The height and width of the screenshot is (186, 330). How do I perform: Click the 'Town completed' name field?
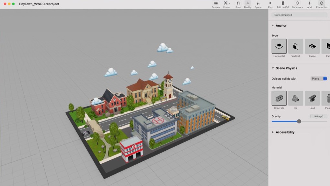(299, 15)
